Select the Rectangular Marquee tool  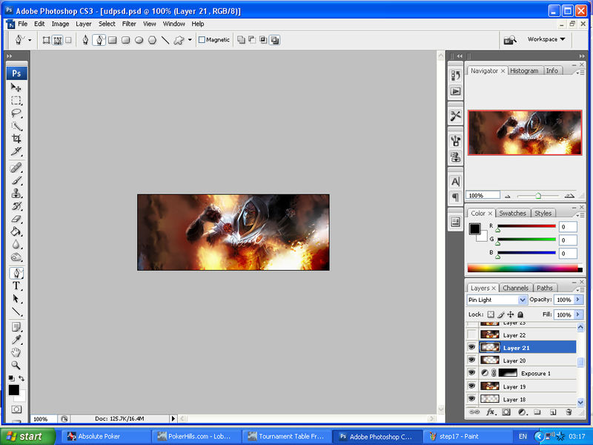point(16,100)
